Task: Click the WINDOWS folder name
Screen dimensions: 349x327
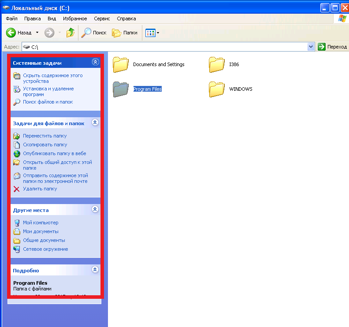Action: 241,89
